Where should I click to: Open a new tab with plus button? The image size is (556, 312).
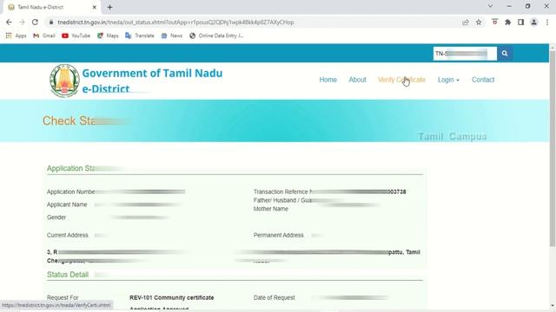110,7
